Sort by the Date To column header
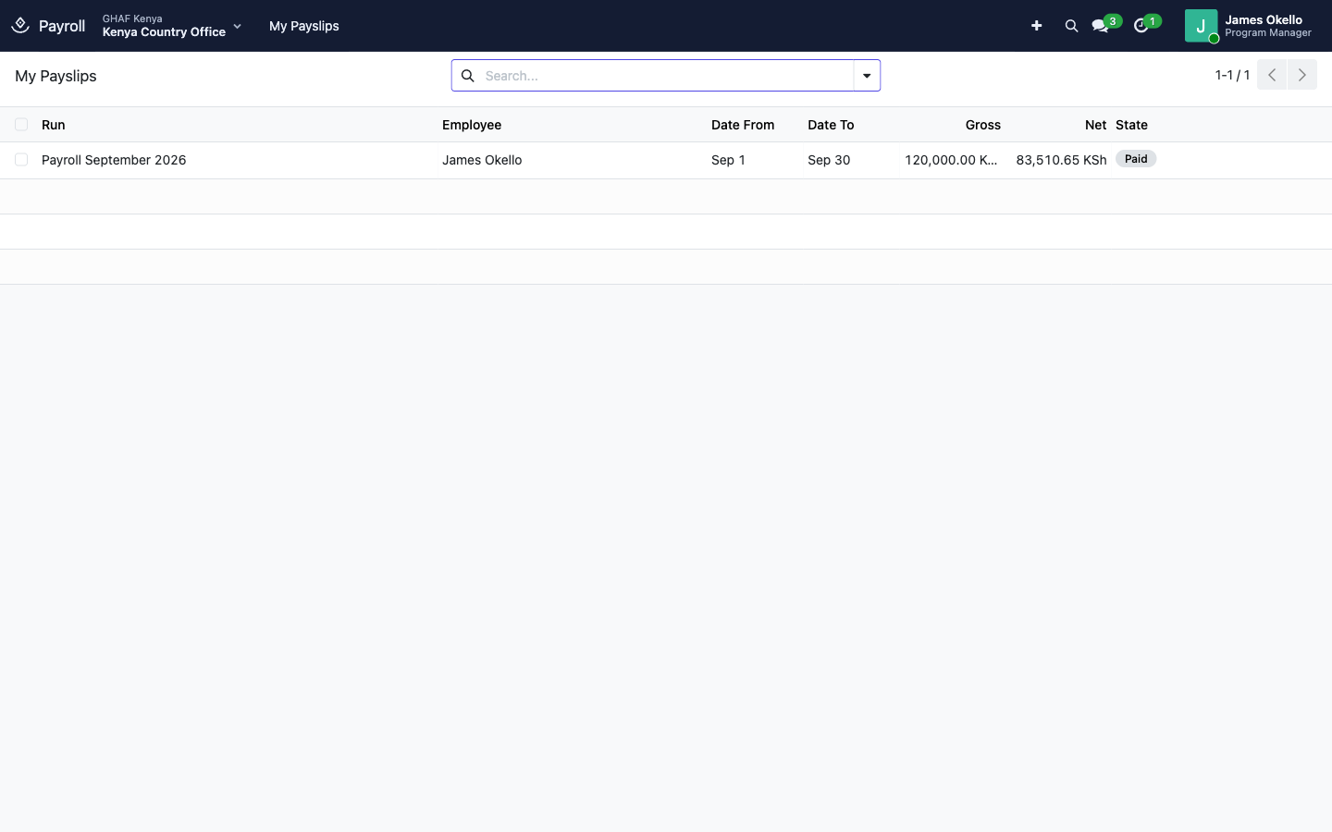The width and height of the screenshot is (1332, 832). [831, 125]
